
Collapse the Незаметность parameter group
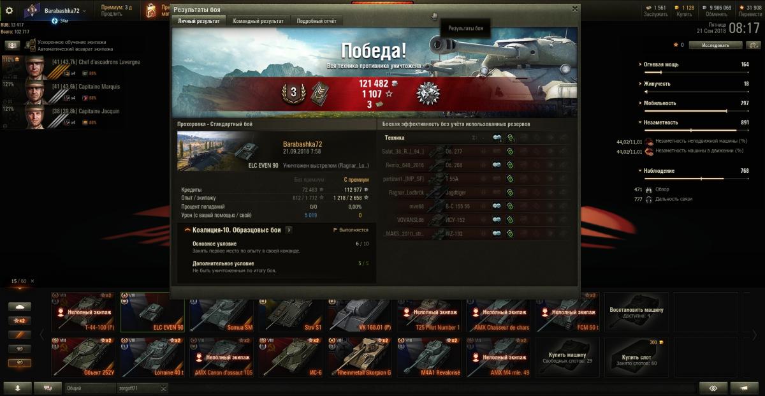click(659, 122)
